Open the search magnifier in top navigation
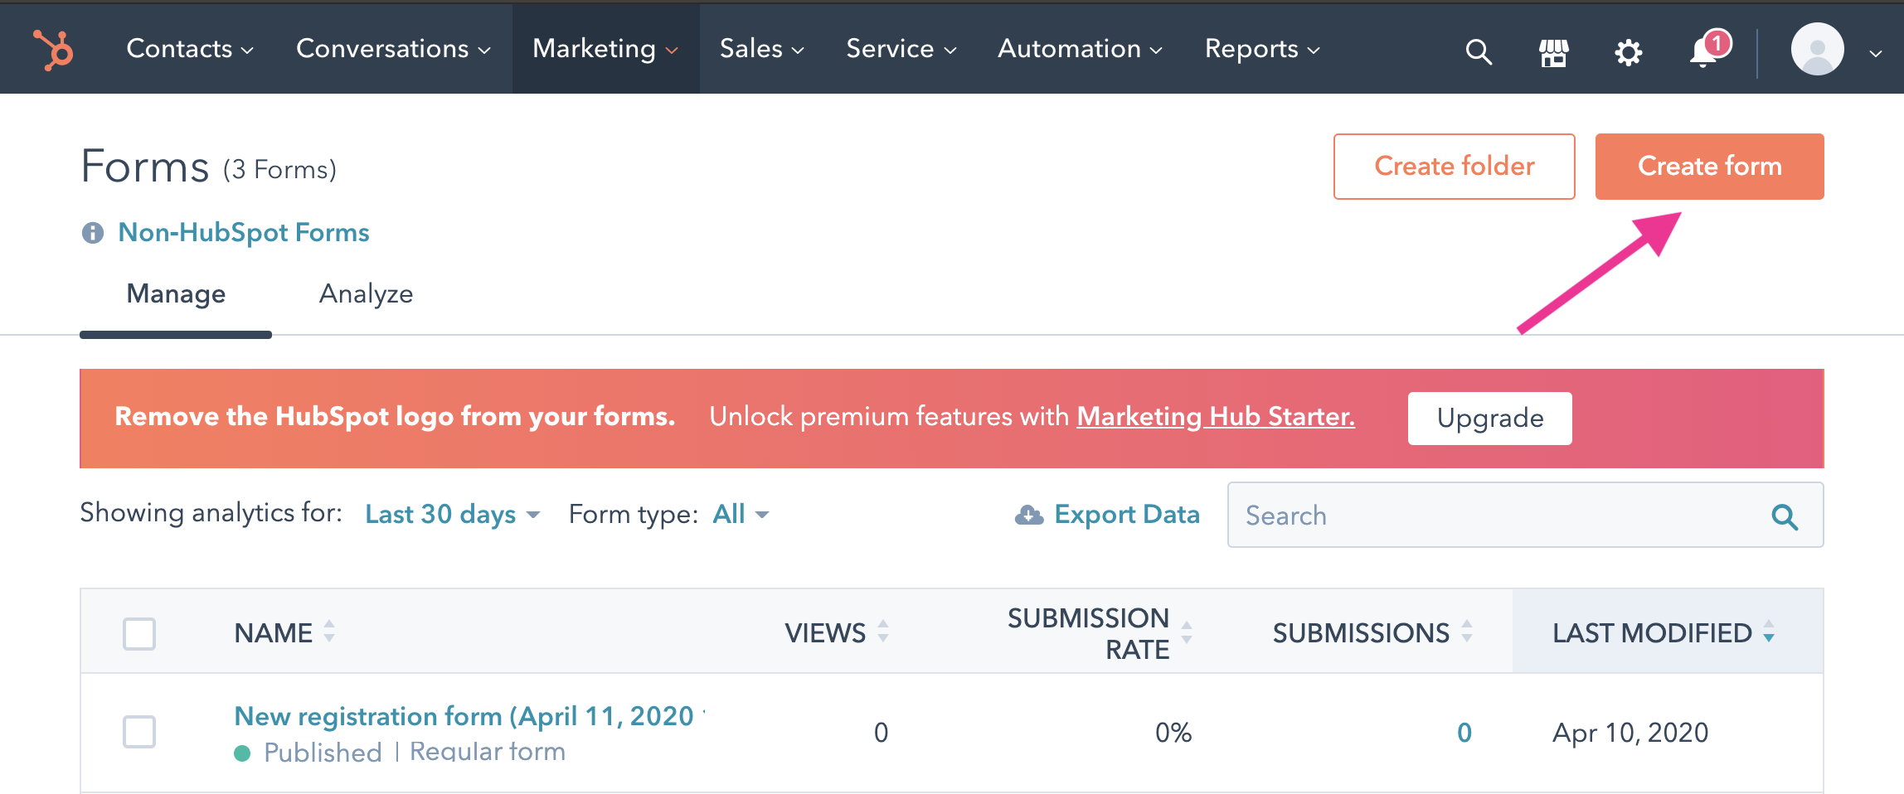1904x794 pixels. 1479,51
